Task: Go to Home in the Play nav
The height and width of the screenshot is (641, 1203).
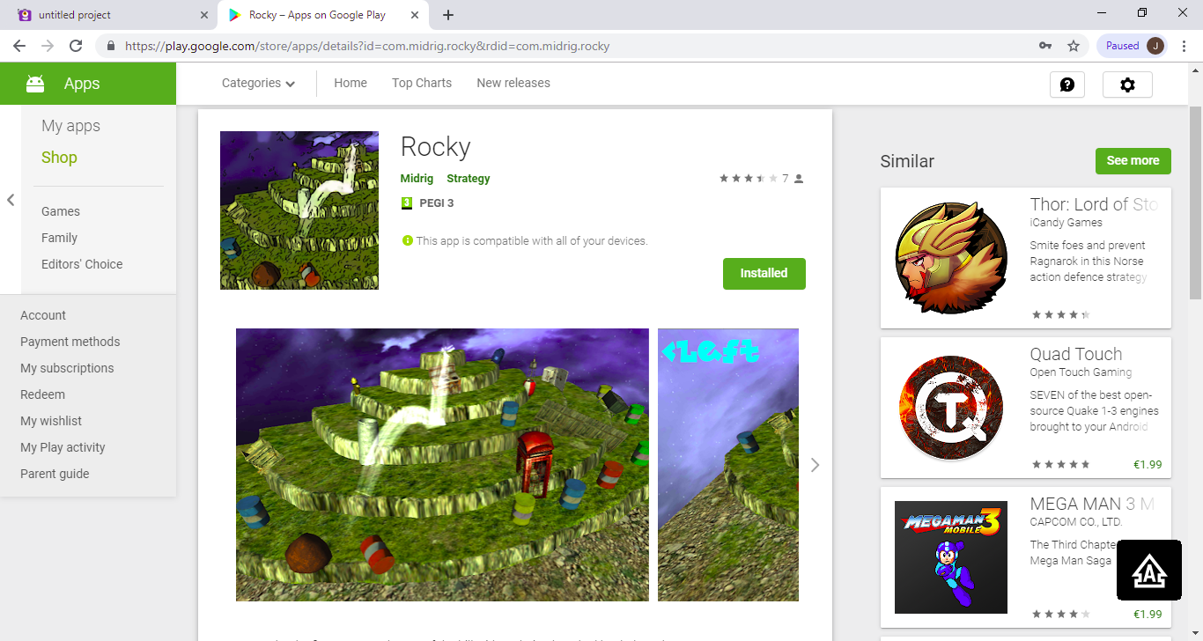Action: (x=351, y=83)
